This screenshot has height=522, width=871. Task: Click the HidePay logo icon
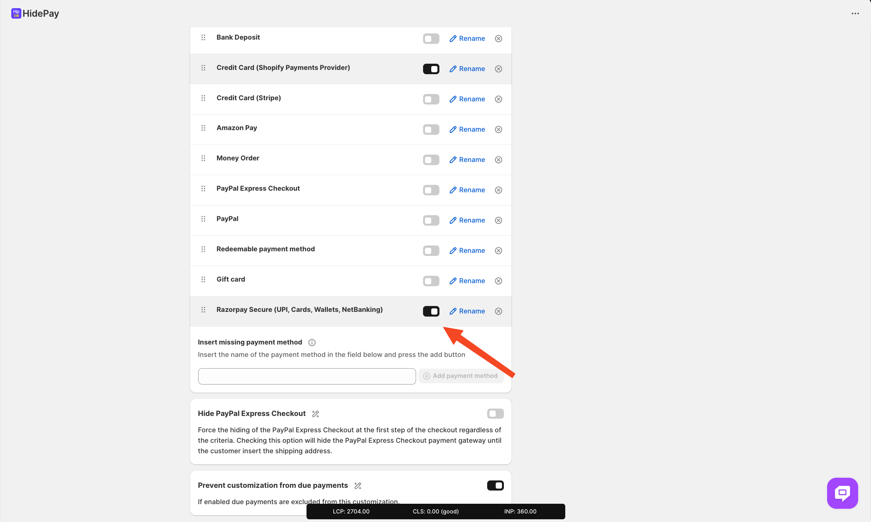16,14
